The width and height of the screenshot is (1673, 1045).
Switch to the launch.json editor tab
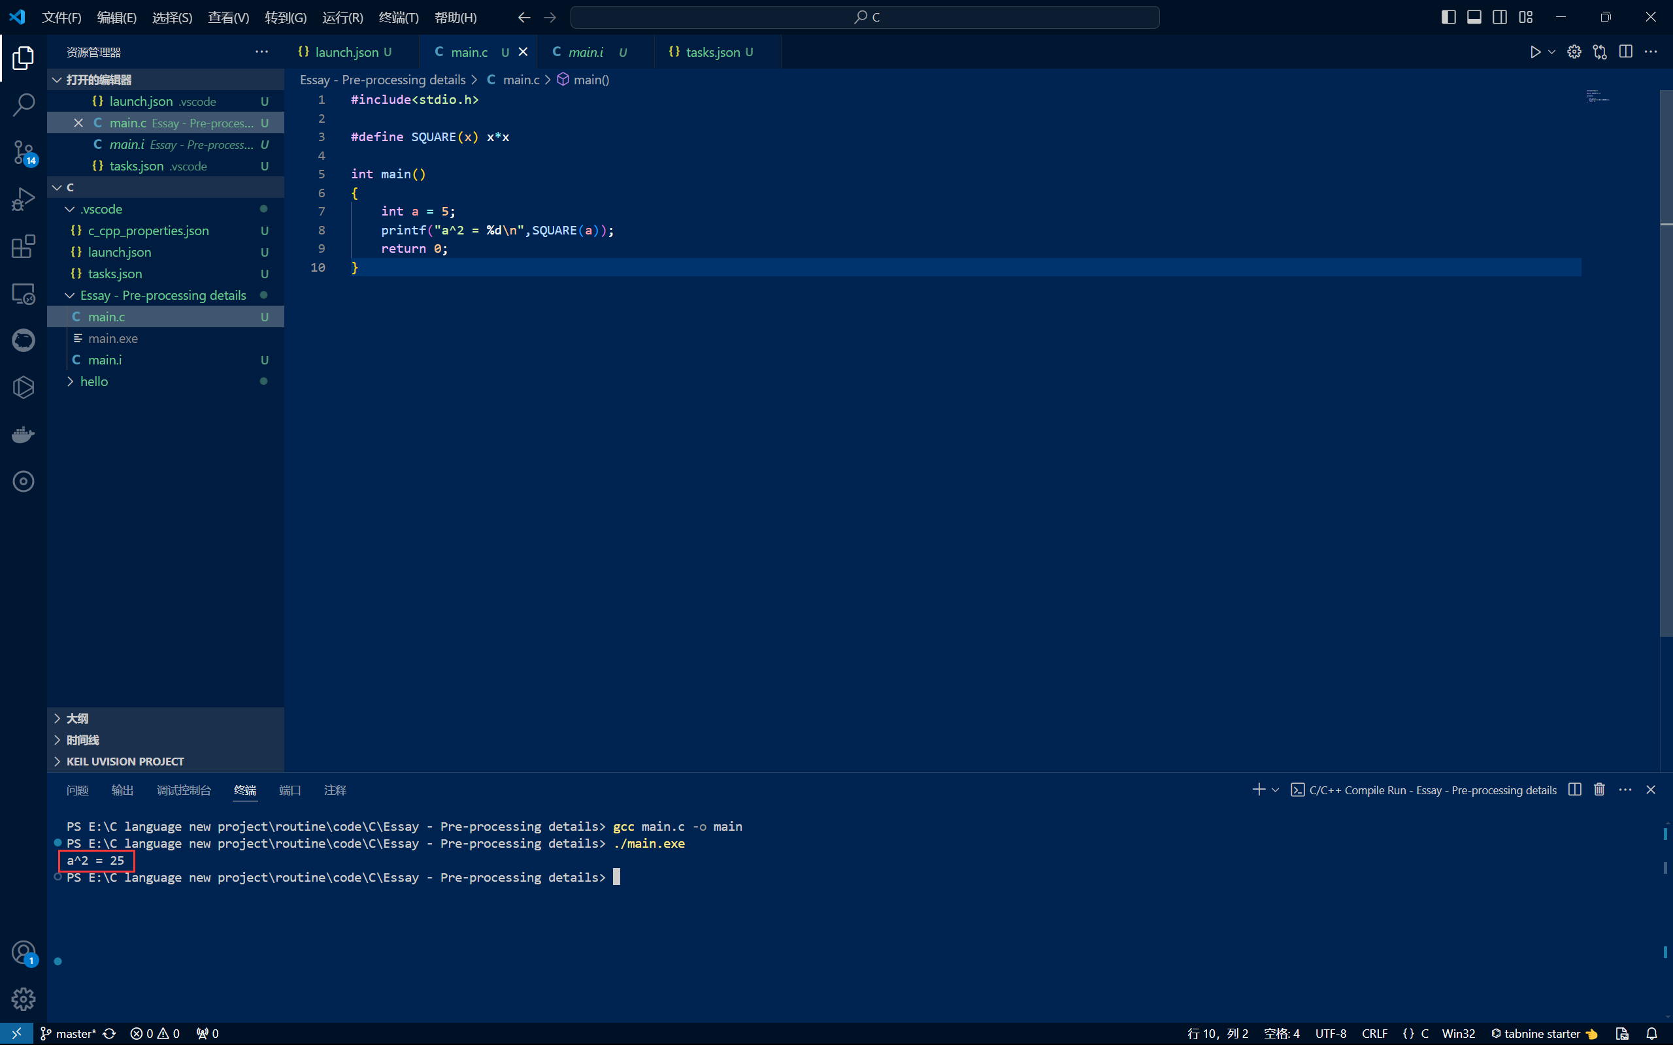pyautogui.click(x=350, y=52)
